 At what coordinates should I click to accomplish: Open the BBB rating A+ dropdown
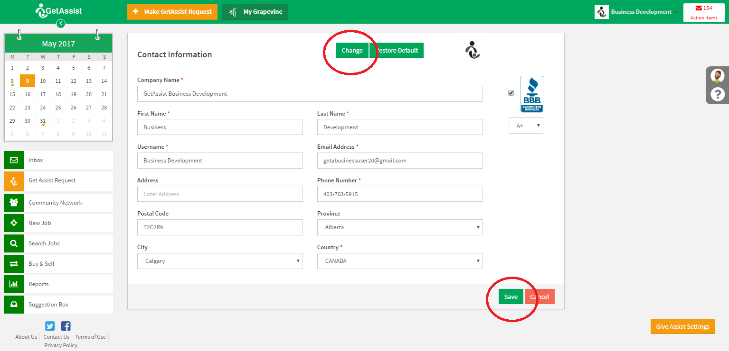[x=526, y=126]
